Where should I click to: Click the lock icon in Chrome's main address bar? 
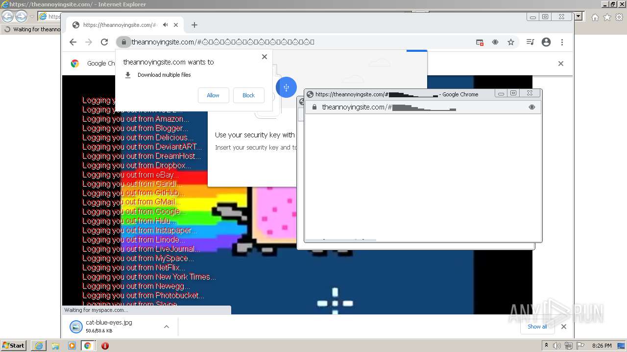[x=124, y=42]
